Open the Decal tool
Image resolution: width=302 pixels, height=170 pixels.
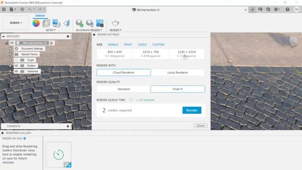[56, 23]
